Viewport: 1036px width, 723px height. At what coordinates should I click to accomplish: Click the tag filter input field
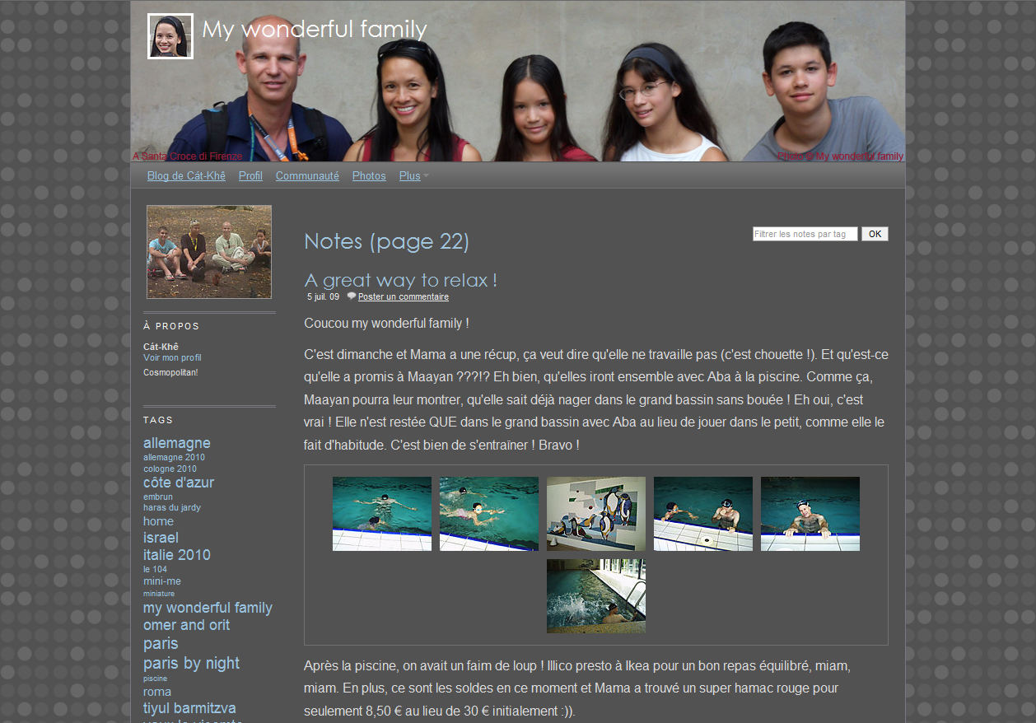(x=805, y=234)
